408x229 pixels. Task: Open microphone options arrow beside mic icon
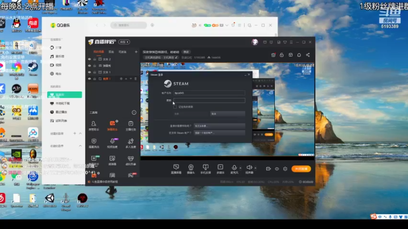tap(240, 168)
